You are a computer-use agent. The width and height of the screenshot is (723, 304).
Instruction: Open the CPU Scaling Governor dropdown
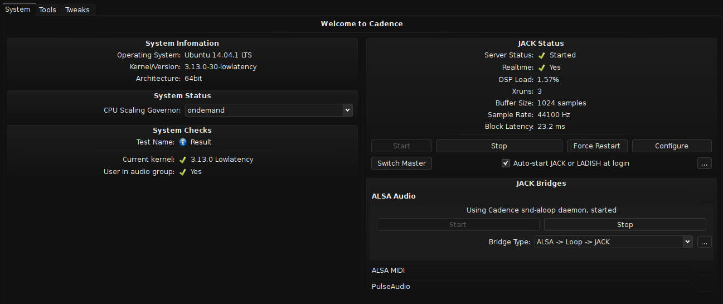[x=269, y=110]
